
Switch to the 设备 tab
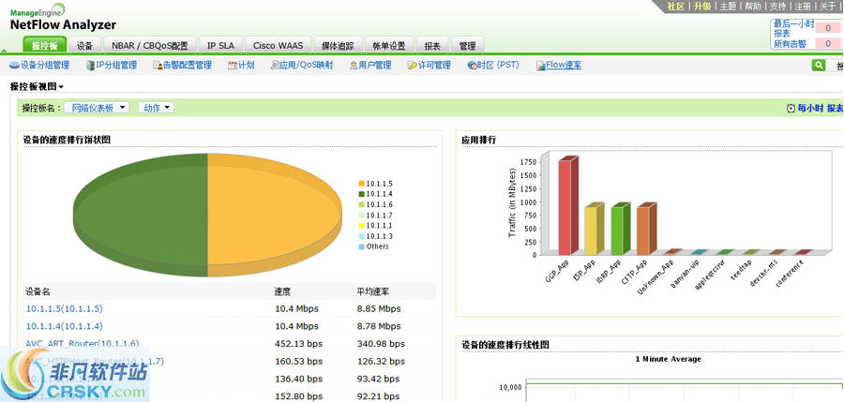tap(84, 46)
